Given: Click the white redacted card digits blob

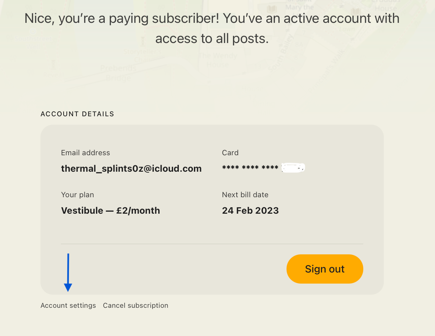Looking at the screenshot, I should coord(293,167).
